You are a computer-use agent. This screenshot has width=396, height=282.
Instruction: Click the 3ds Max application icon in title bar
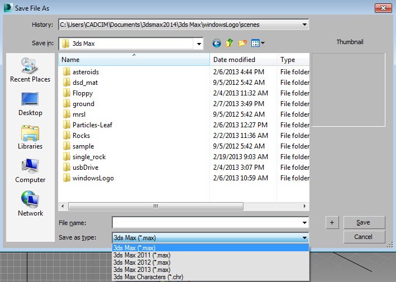tap(8, 8)
